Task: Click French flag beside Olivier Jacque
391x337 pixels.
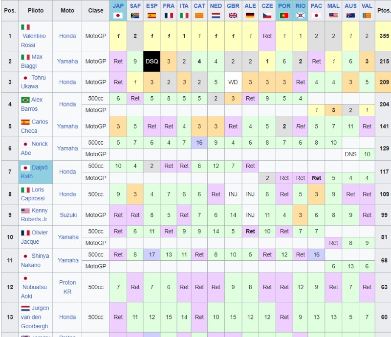Action: 25,233
